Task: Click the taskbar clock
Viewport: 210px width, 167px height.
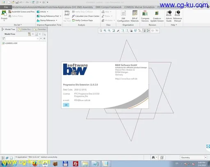Action: pos(201,164)
